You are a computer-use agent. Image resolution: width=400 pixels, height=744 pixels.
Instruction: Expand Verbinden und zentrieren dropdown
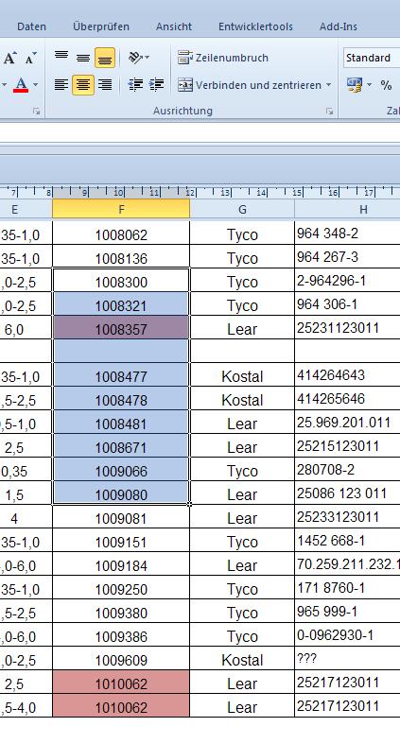click(x=328, y=85)
